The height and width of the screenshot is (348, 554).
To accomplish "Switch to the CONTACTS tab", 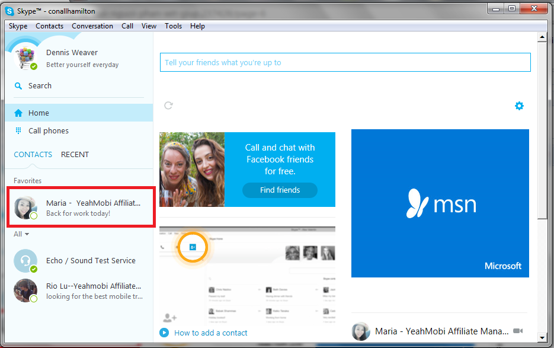I will point(33,155).
